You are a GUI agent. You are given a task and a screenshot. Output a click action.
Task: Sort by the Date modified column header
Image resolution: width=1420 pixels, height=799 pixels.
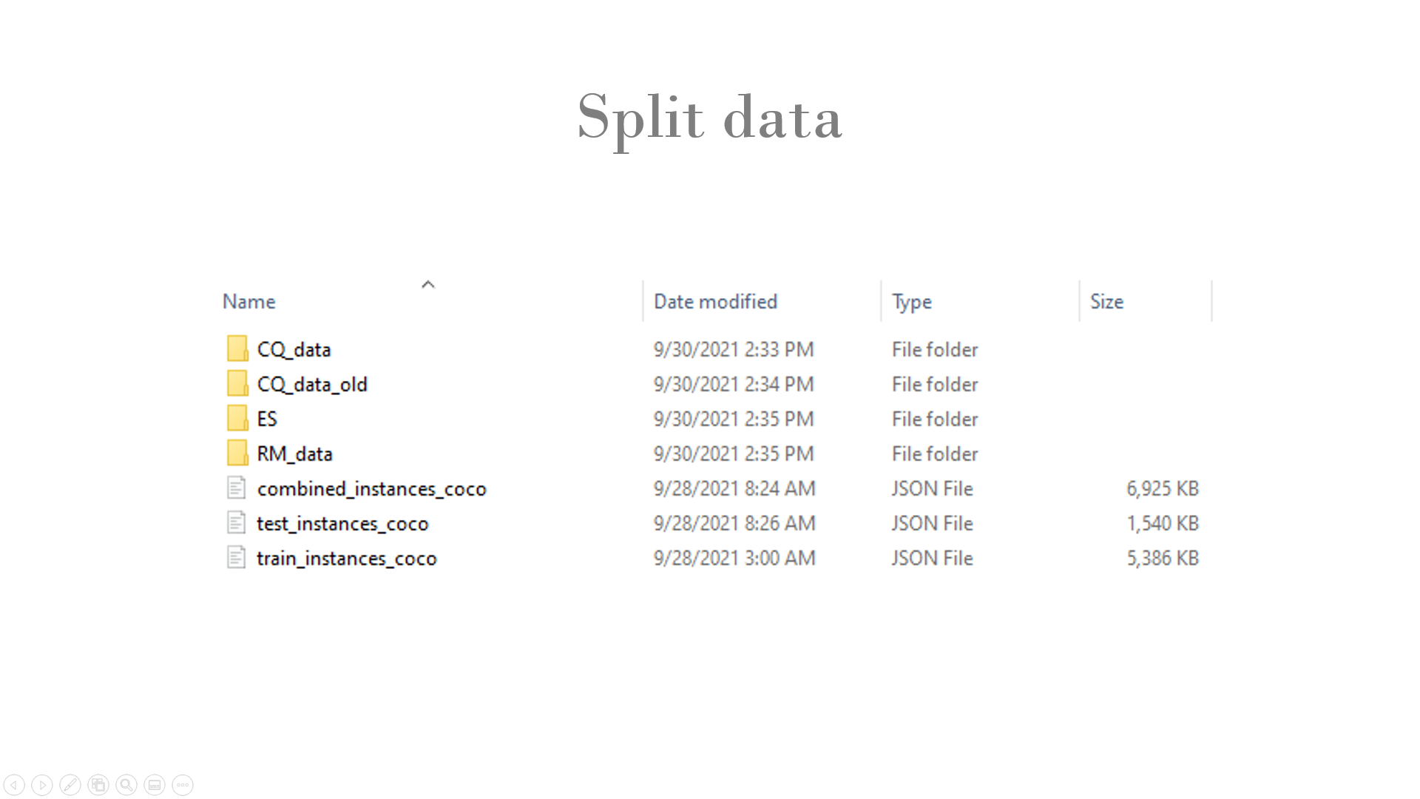(x=715, y=302)
